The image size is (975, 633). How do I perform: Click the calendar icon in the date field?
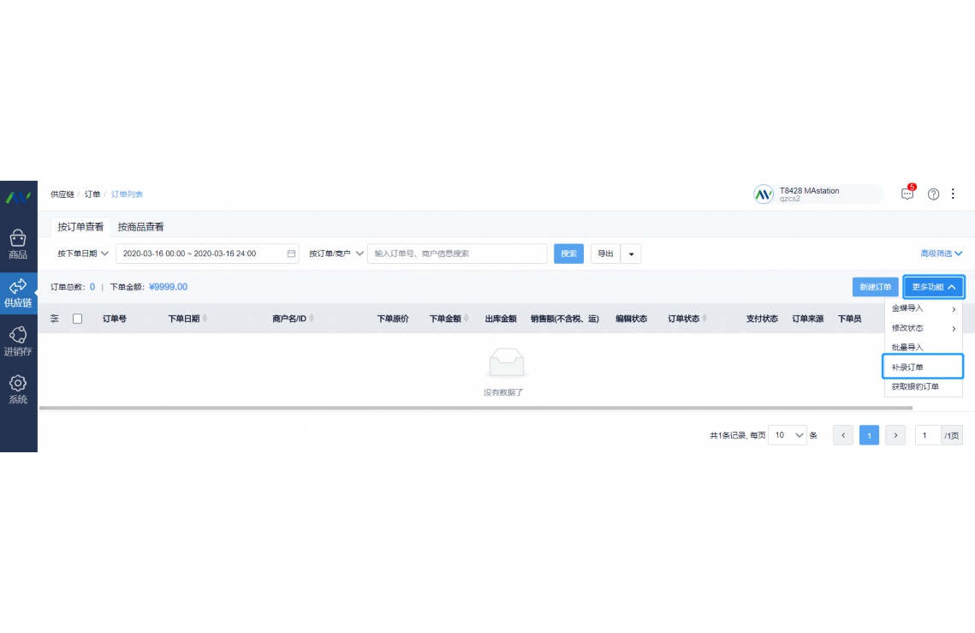click(x=290, y=254)
